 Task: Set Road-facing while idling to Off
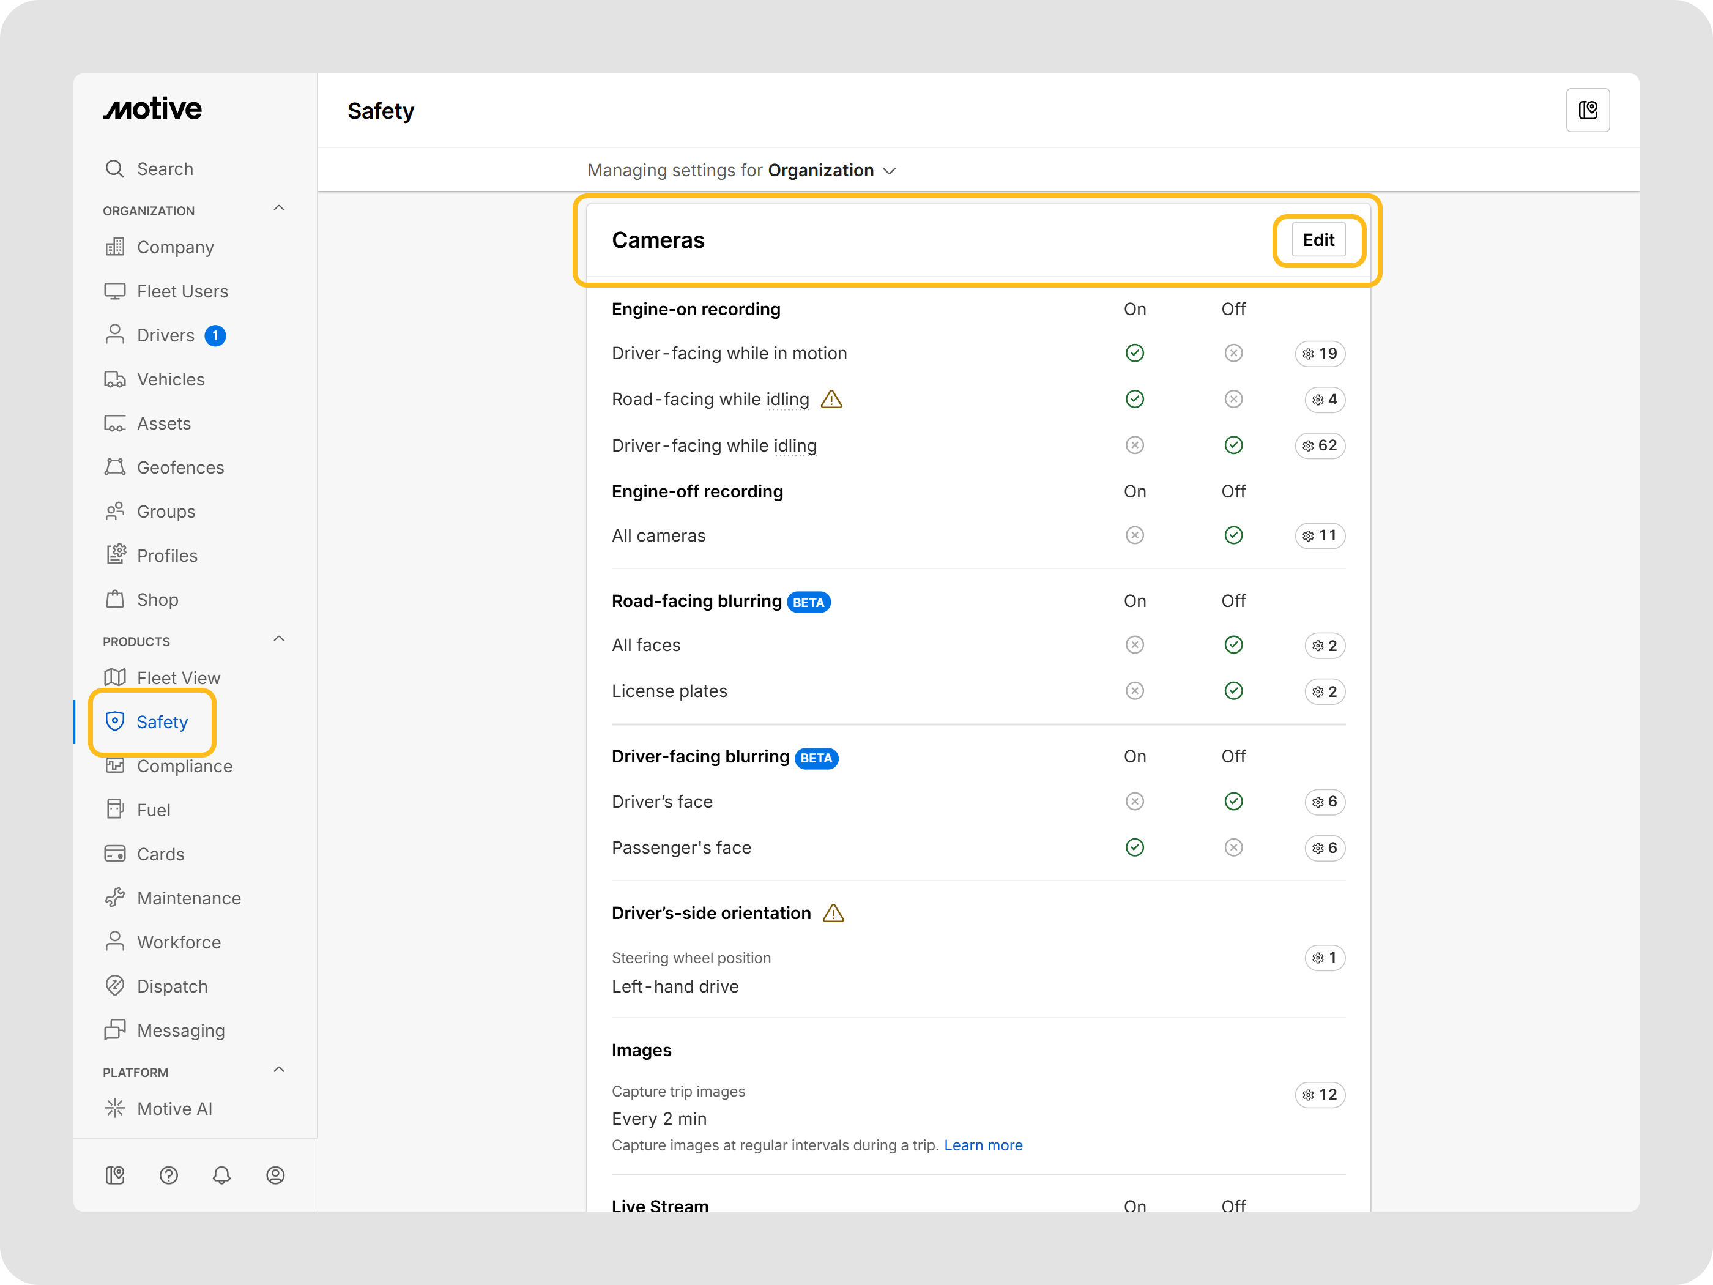1233,399
